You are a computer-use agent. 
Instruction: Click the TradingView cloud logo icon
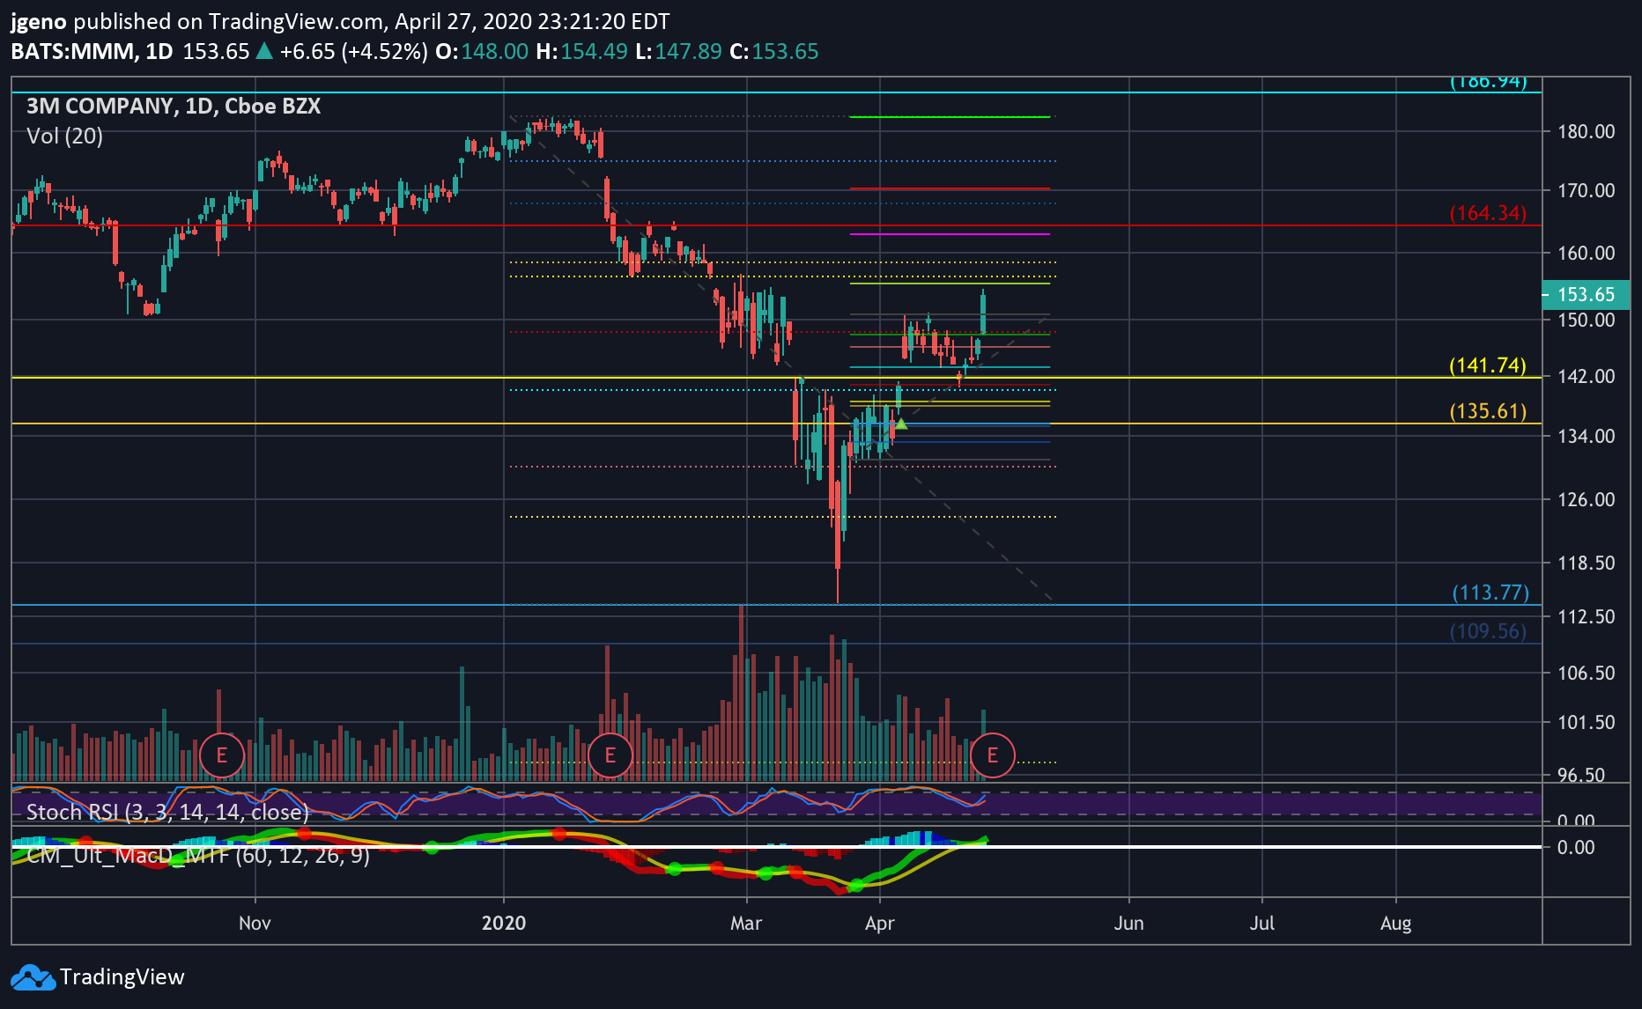pos(33,977)
